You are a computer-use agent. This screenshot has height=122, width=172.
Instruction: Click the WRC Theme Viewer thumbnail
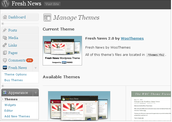151,106
